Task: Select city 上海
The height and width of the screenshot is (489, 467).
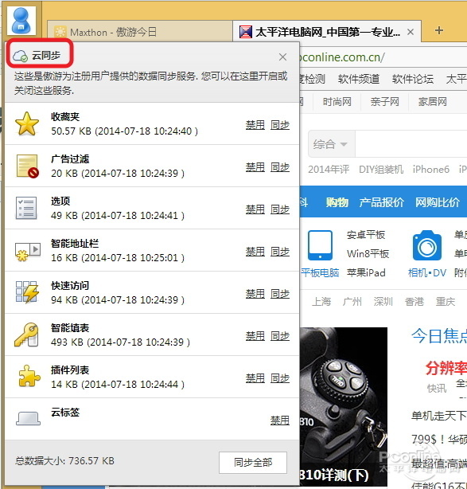Action: (x=321, y=302)
